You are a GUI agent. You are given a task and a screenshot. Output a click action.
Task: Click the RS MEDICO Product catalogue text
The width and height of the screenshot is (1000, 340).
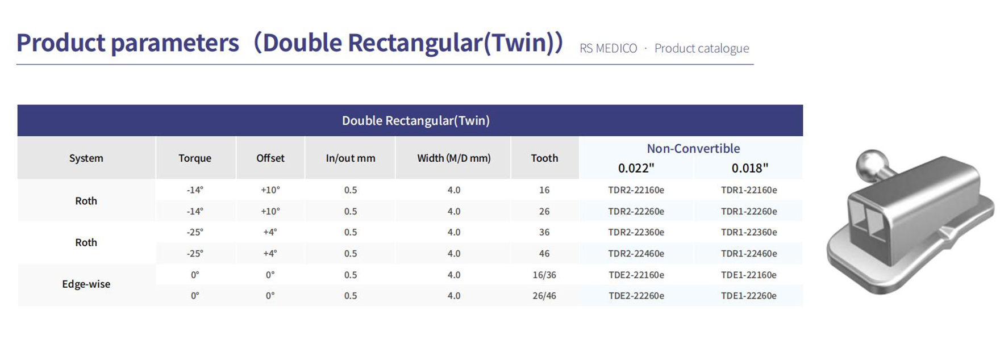[664, 48]
